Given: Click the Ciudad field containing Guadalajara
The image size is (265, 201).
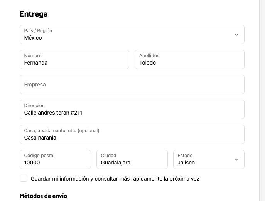Looking at the screenshot, I should point(132,159).
